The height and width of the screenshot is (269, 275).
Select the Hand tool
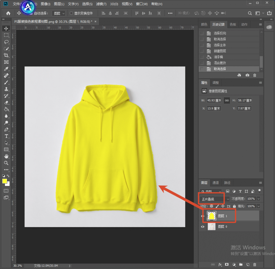tap(6, 156)
